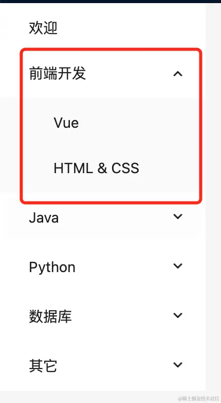Viewport: 221px width, 403px height.
Task: Click the dark header bar at top
Action: [110, 1]
